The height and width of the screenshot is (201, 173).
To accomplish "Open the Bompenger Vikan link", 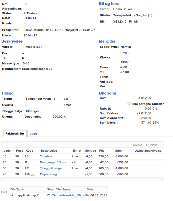I will tap(53, 162).
